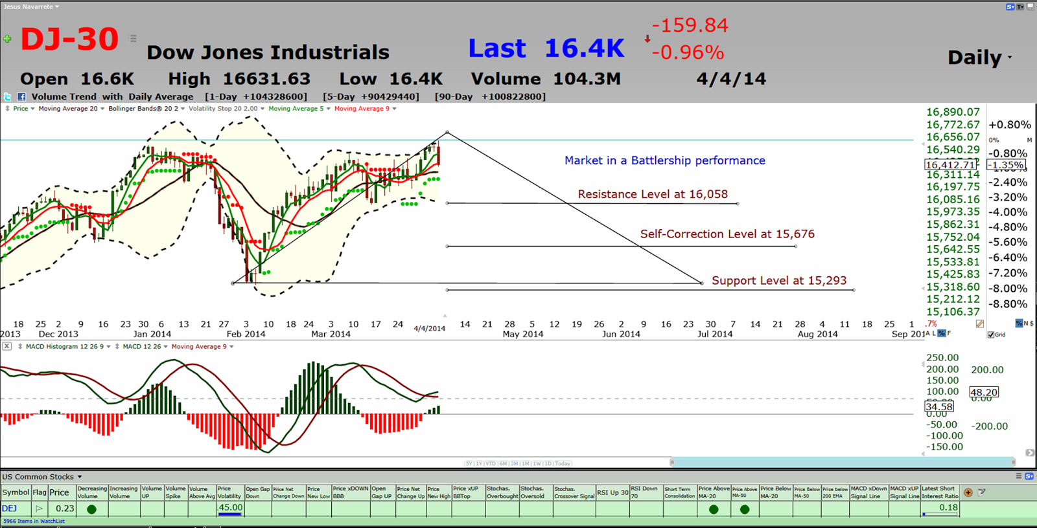The height and width of the screenshot is (528, 1037).
Task: Select the 3M time range
Action: (x=514, y=463)
